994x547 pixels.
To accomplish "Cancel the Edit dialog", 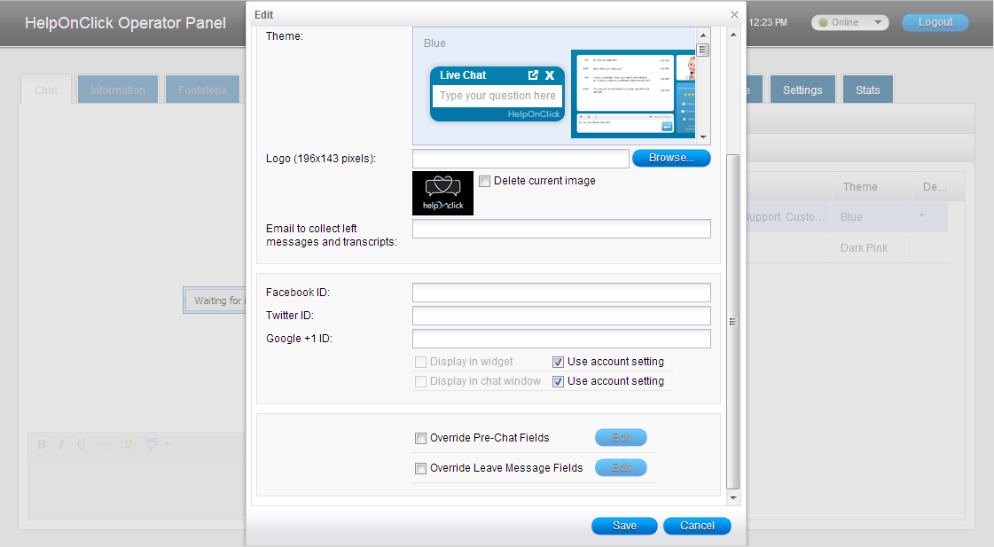I will [697, 526].
